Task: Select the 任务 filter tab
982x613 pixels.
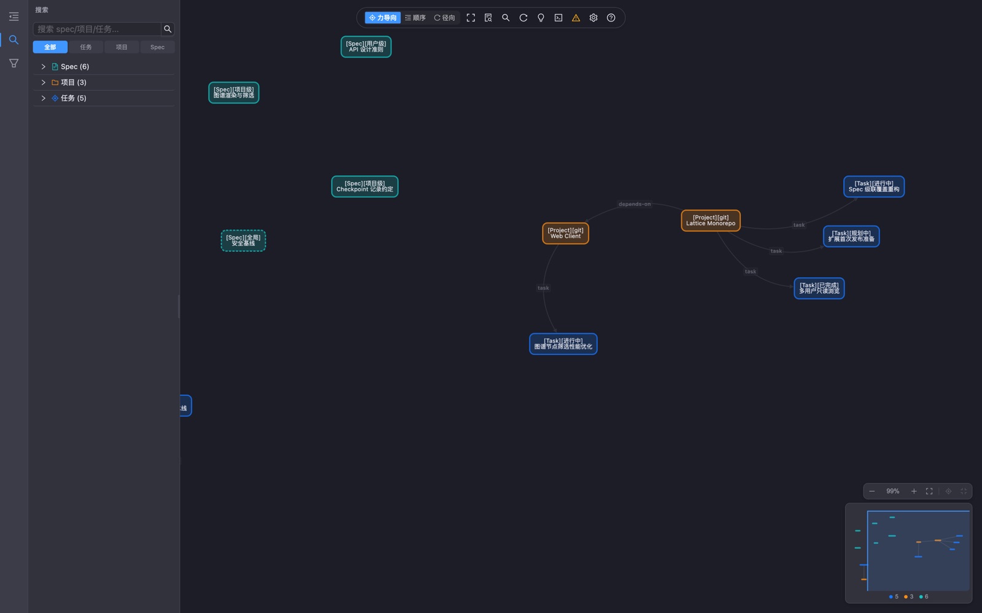Action: click(86, 47)
